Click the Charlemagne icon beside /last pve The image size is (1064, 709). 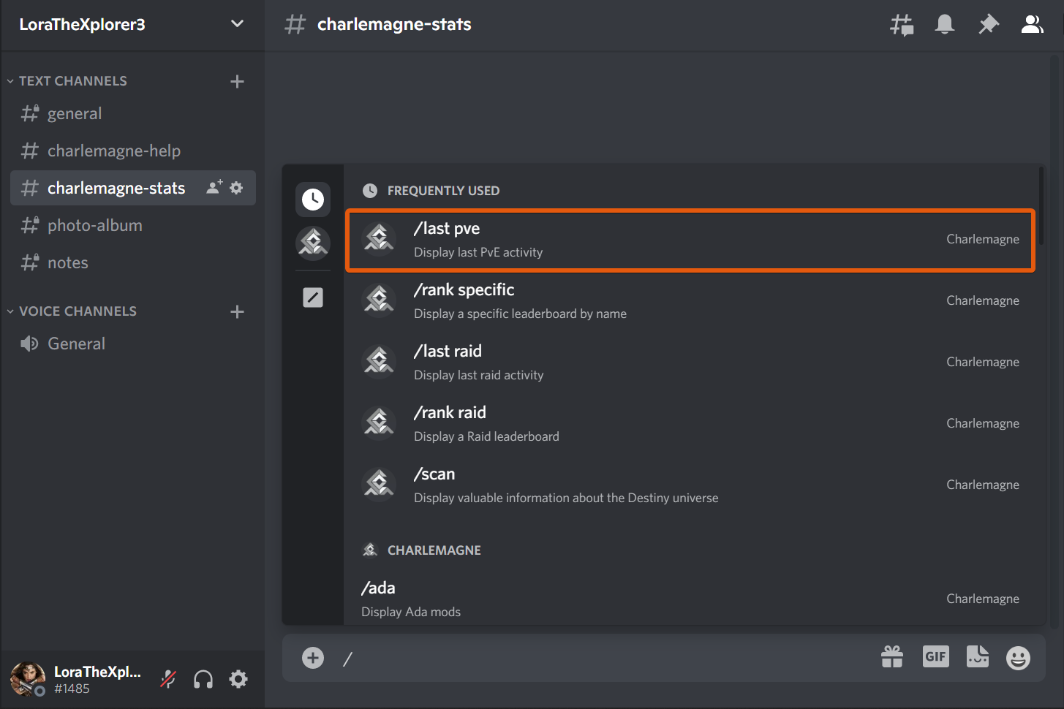[x=379, y=238]
